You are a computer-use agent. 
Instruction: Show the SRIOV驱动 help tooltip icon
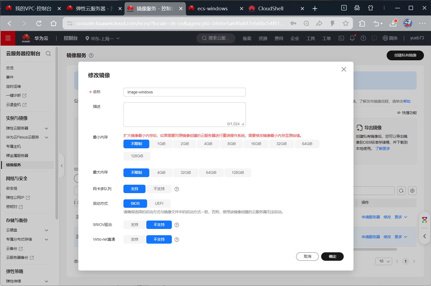177,225
